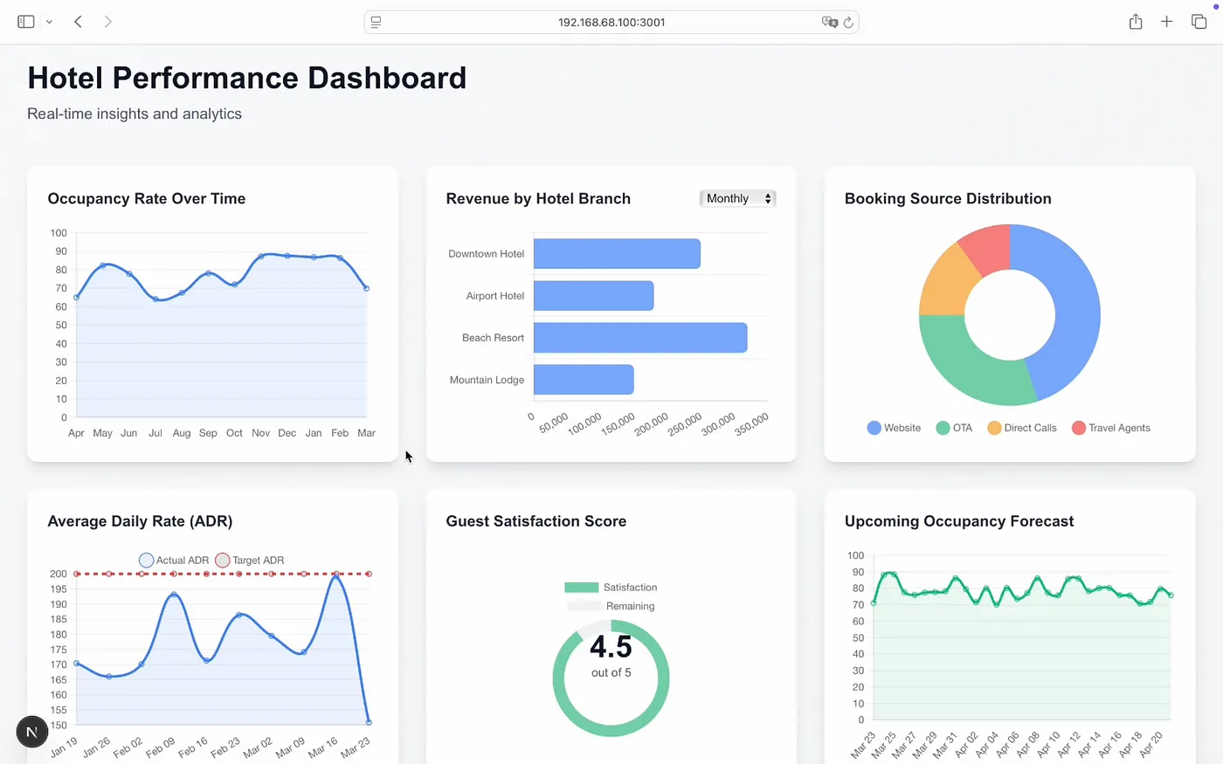Toggle the Safari sidebar icon
Viewport: 1223px width, 764px height.
pos(25,22)
